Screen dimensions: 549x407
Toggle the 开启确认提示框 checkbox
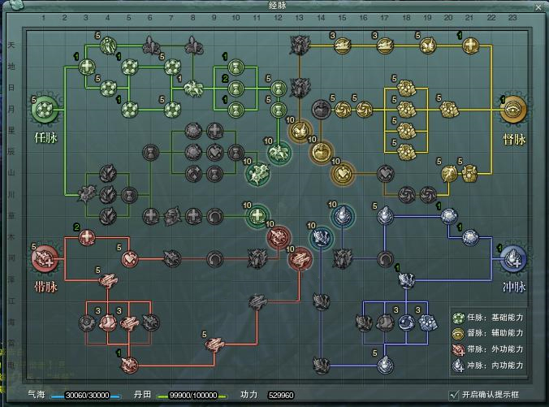(454, 394)
